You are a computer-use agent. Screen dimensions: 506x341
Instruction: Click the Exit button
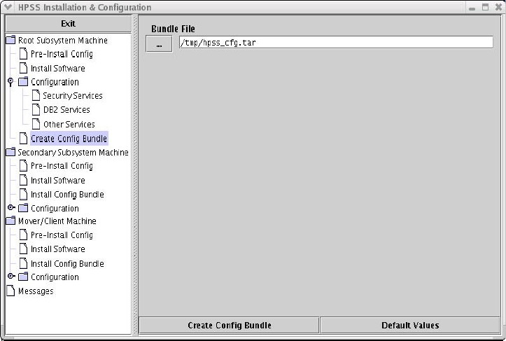coord(69,24)
